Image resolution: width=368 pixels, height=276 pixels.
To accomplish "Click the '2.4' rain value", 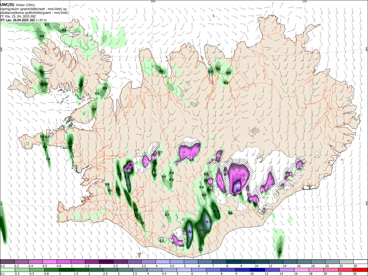I will pyautogui.click(x=216, y=211).
